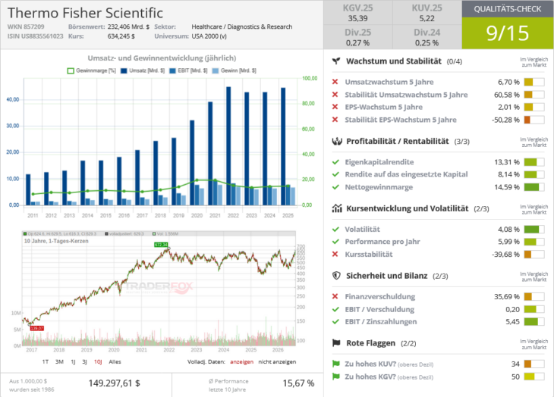
Task: Click the red X beside Stabilität Umsatzwachstum 5 Jahre
Action: (x=335, y=95)
